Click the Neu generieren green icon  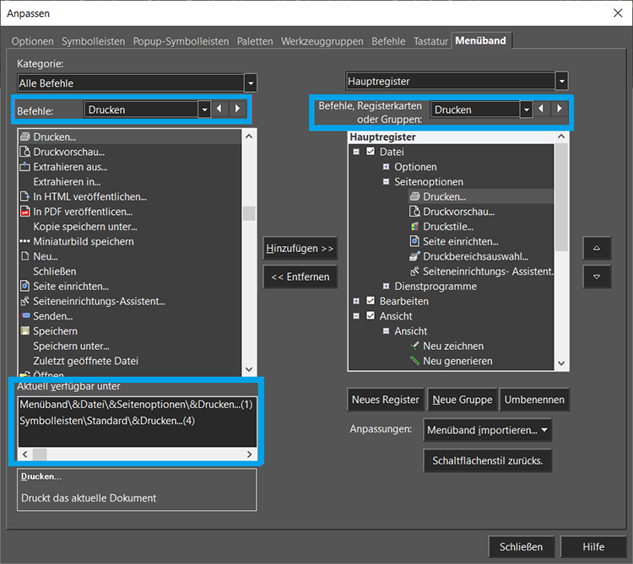click(415, 361)
